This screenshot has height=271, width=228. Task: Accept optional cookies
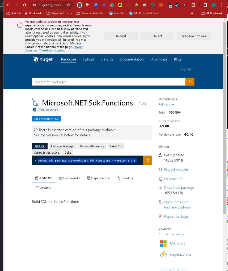121,36
